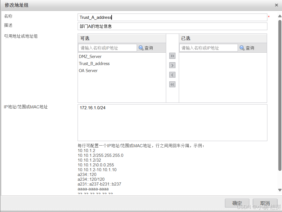The image size is (282, 212).
Task: Click the magnifier icon in the 已选 search
Action: 242,48
